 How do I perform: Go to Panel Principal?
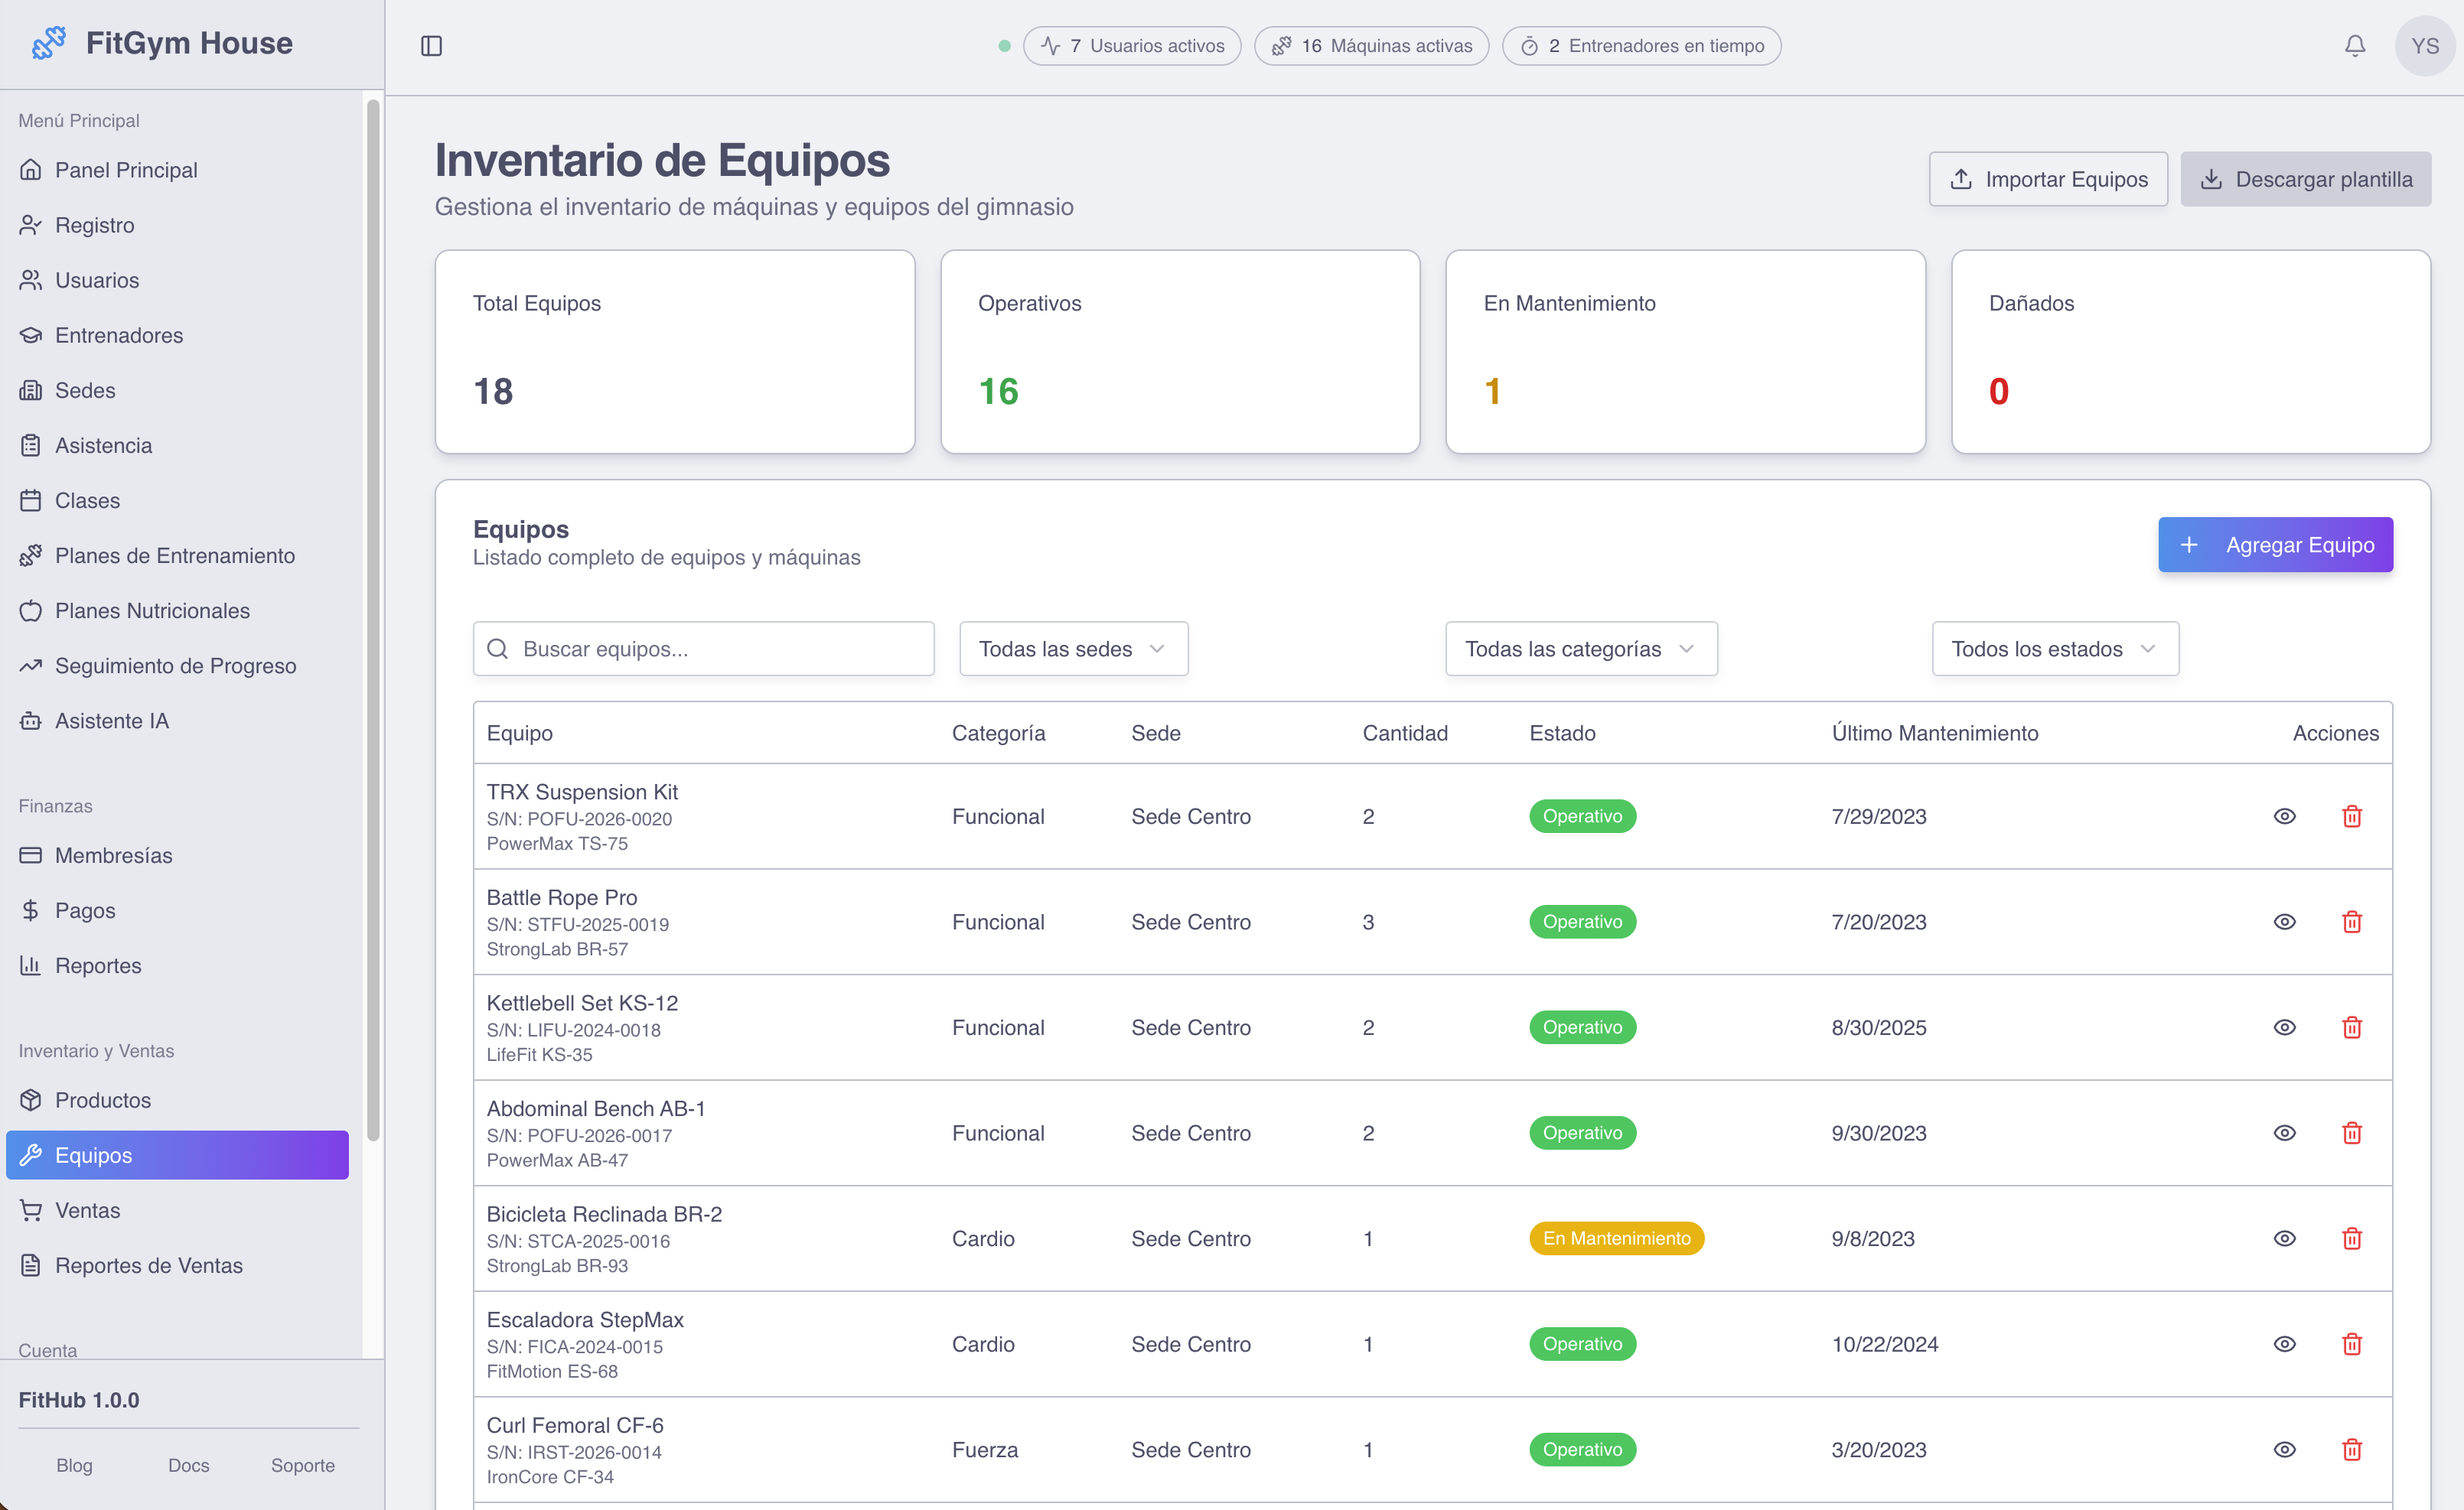[x=126, y=170]
